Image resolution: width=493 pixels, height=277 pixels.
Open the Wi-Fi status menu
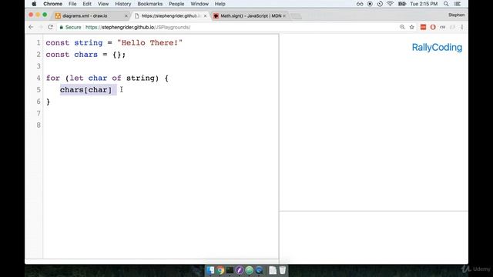pos(391,4)
